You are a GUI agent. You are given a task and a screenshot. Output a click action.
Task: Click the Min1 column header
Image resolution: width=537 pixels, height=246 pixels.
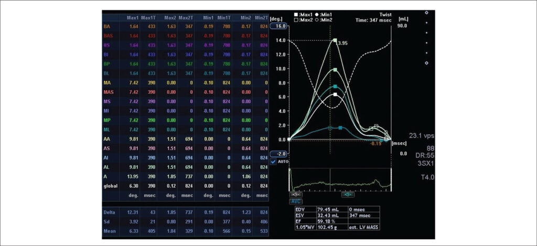tap(208, 17)
